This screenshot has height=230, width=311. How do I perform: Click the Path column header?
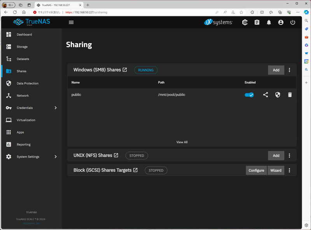pos(161,83)
